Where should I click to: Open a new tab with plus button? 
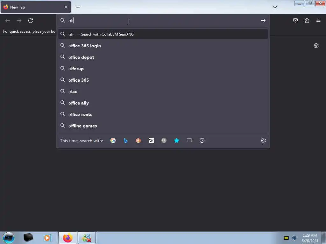pyautogui.click(x=78, y=7)
